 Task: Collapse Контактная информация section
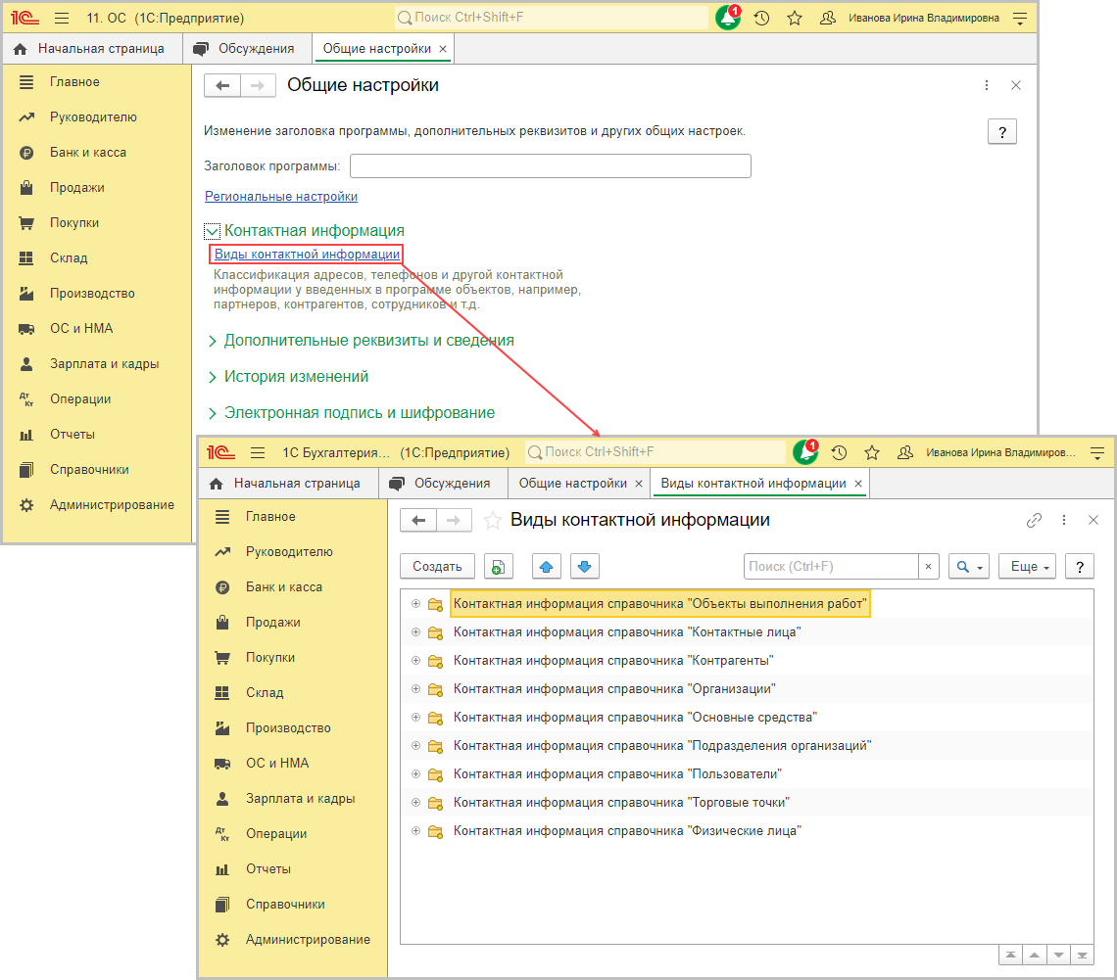point(212,231)
